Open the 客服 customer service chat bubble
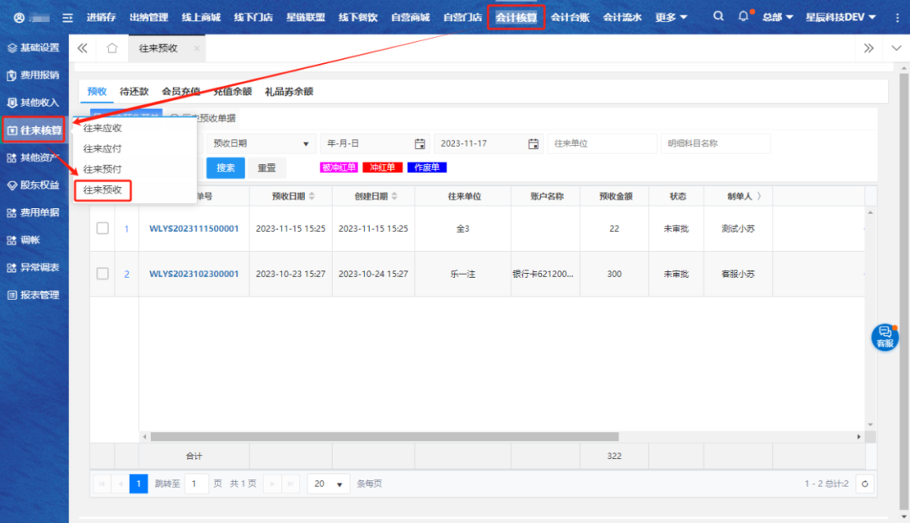The height and width of the screenshot is (523, 910). (884, 336)
